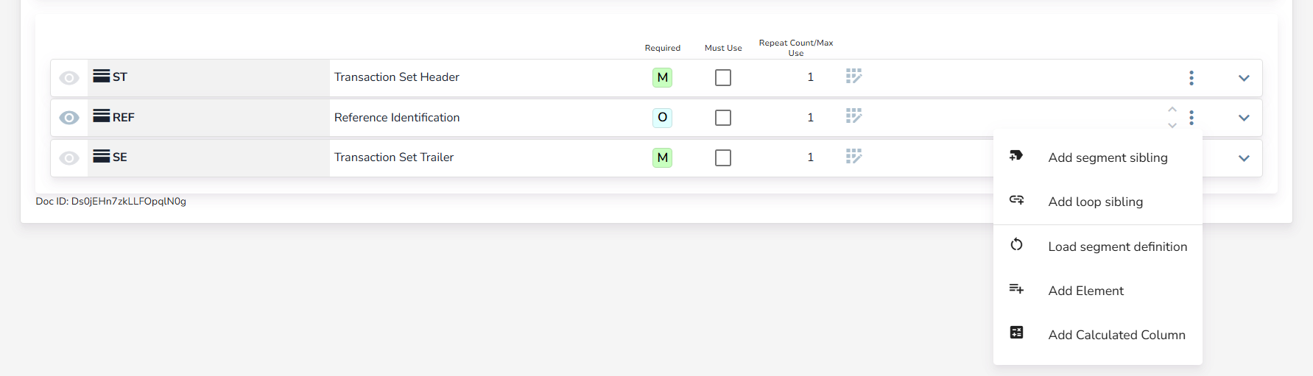Screen dimensions: 1313x376
Task: Click the O requirement badge for REF
Action: click(x=662, y=118)
